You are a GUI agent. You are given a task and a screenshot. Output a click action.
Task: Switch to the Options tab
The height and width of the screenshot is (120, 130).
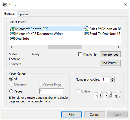(23, 14)
